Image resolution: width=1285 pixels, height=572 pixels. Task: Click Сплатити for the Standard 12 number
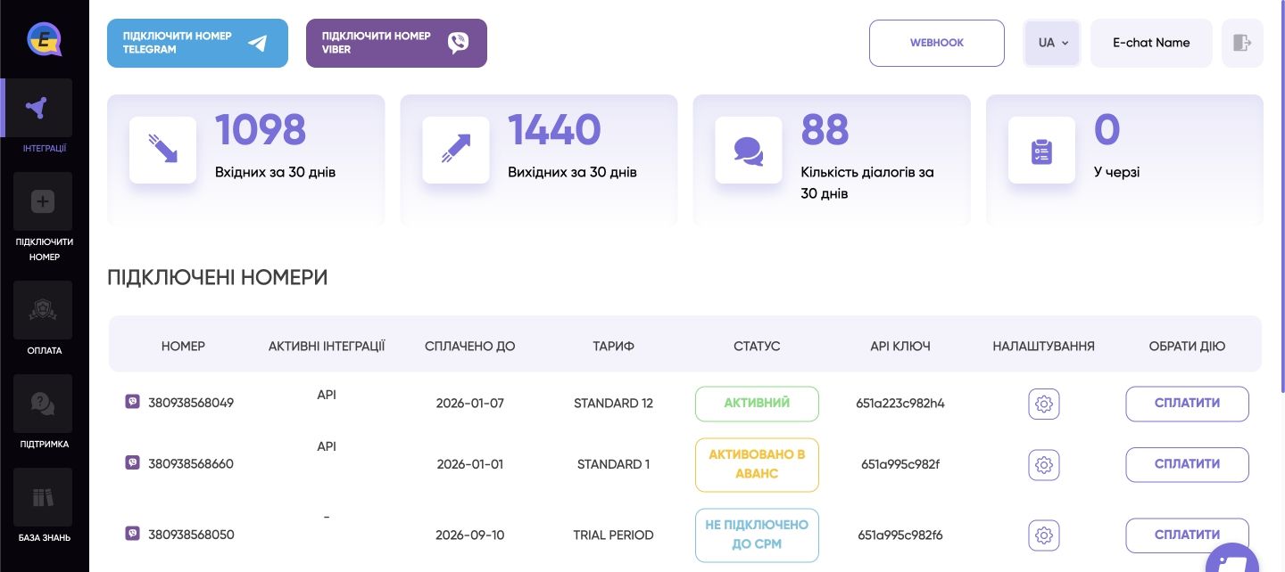[x=1187, y=404]
